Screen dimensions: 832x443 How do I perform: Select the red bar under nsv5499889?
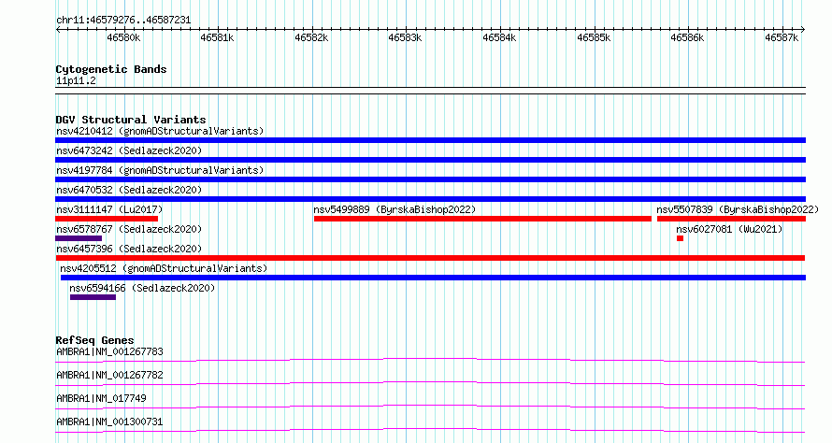click(483, 219)
